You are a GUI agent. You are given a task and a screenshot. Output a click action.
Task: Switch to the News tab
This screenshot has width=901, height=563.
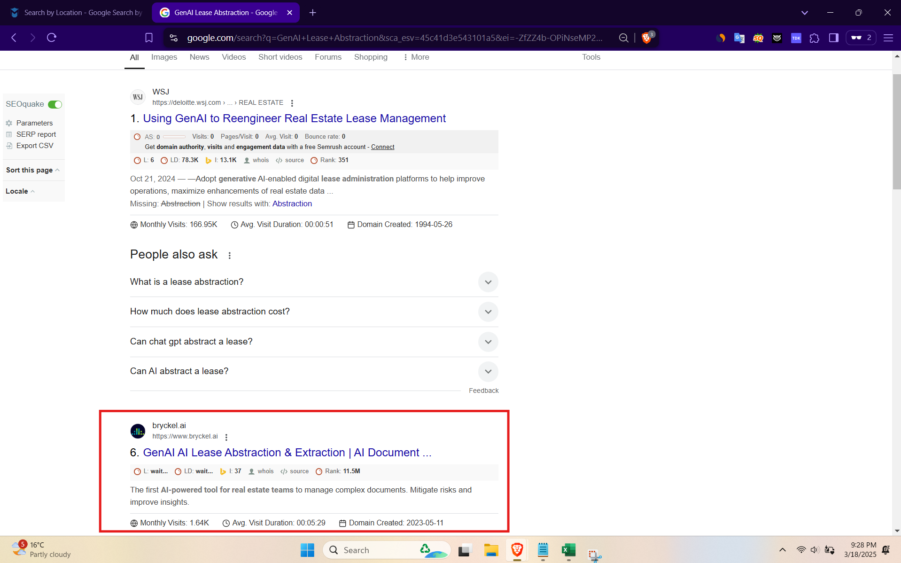[x=199, y=57]
